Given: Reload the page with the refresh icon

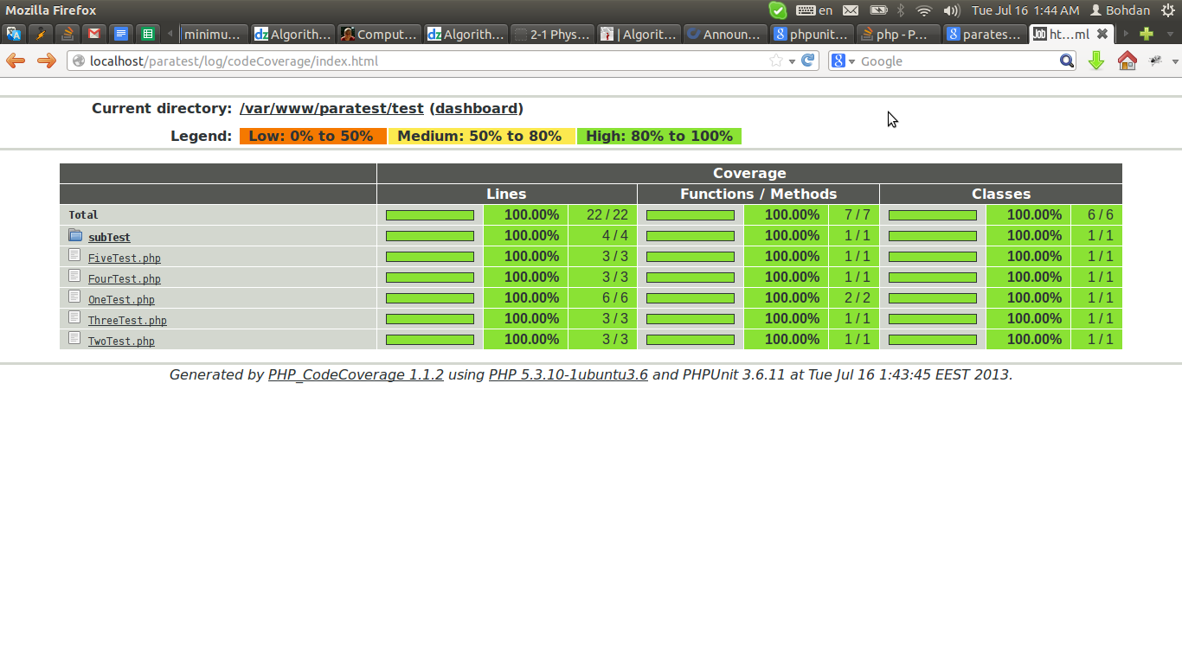Looking at the screenshot, I should click(808, 61).
